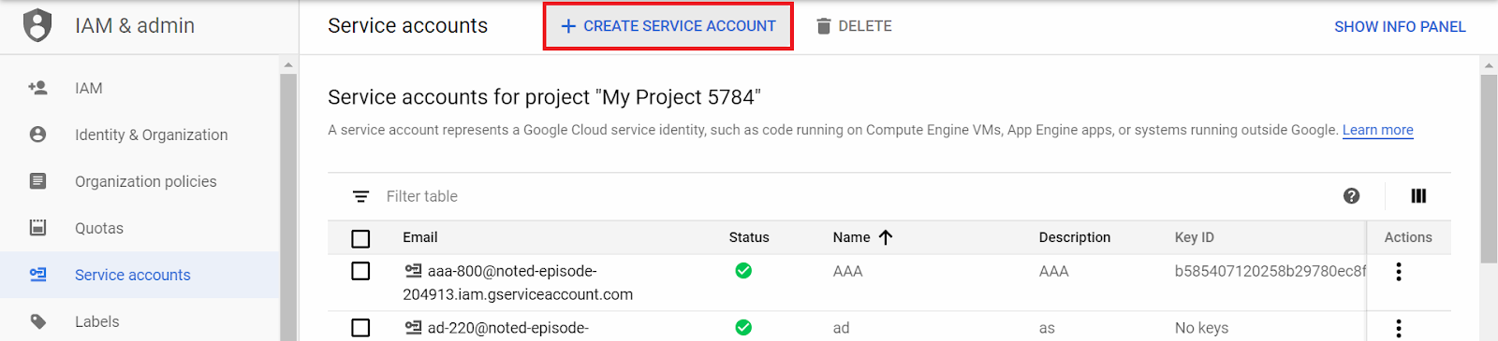Sort by the Name column arrow
The image size is (1498, 341).
coord(886,237)
